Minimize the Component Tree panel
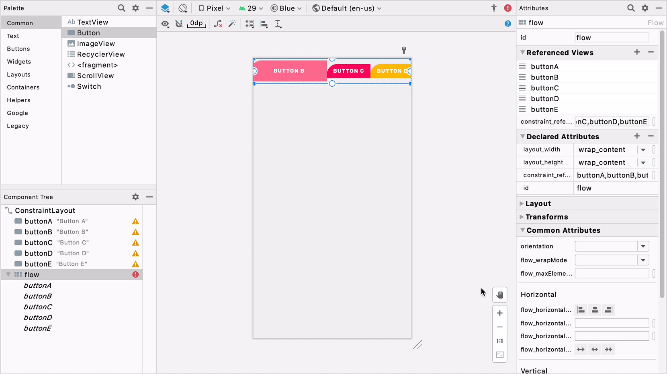The width and height of the screenshot is (667, 374). [x=149, y=197]
